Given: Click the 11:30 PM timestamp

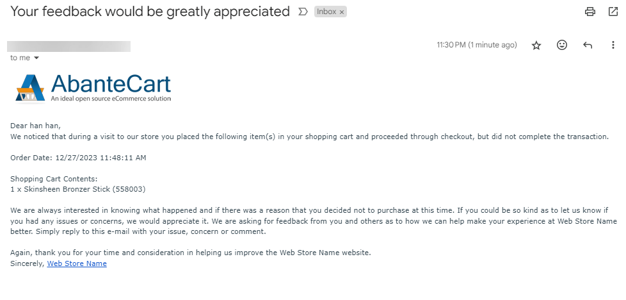Looking at the screenshot, I should pos(476,46).
